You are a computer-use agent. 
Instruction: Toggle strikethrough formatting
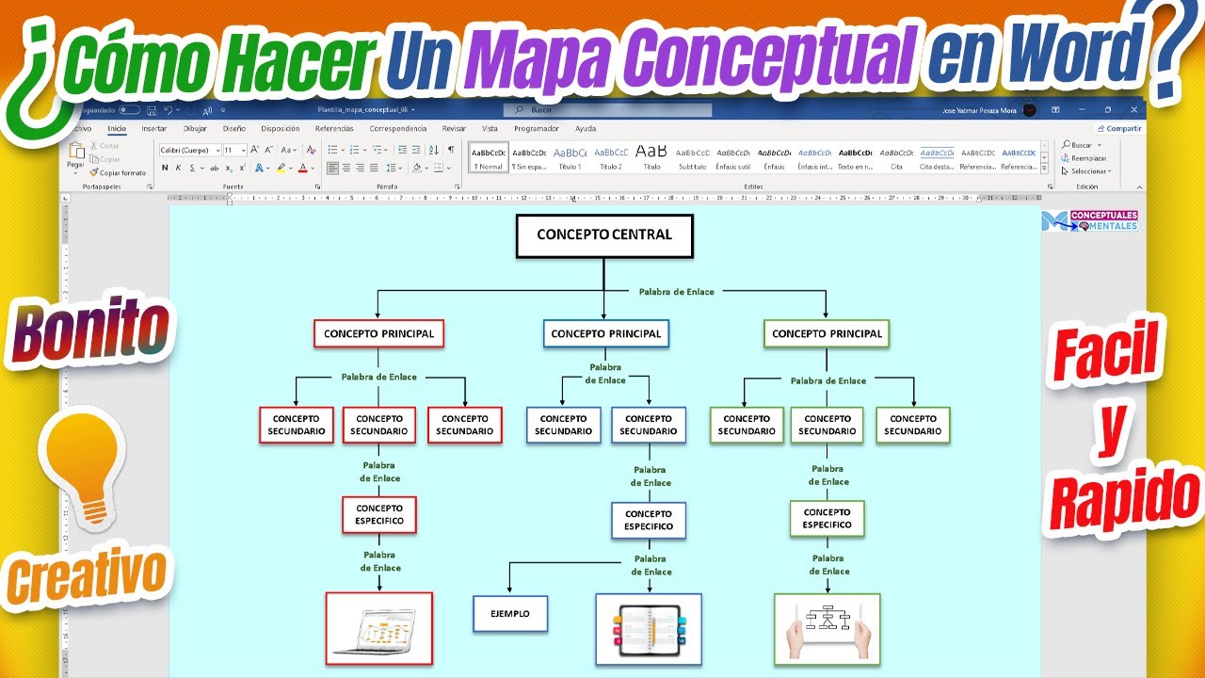tap(214, 168)
